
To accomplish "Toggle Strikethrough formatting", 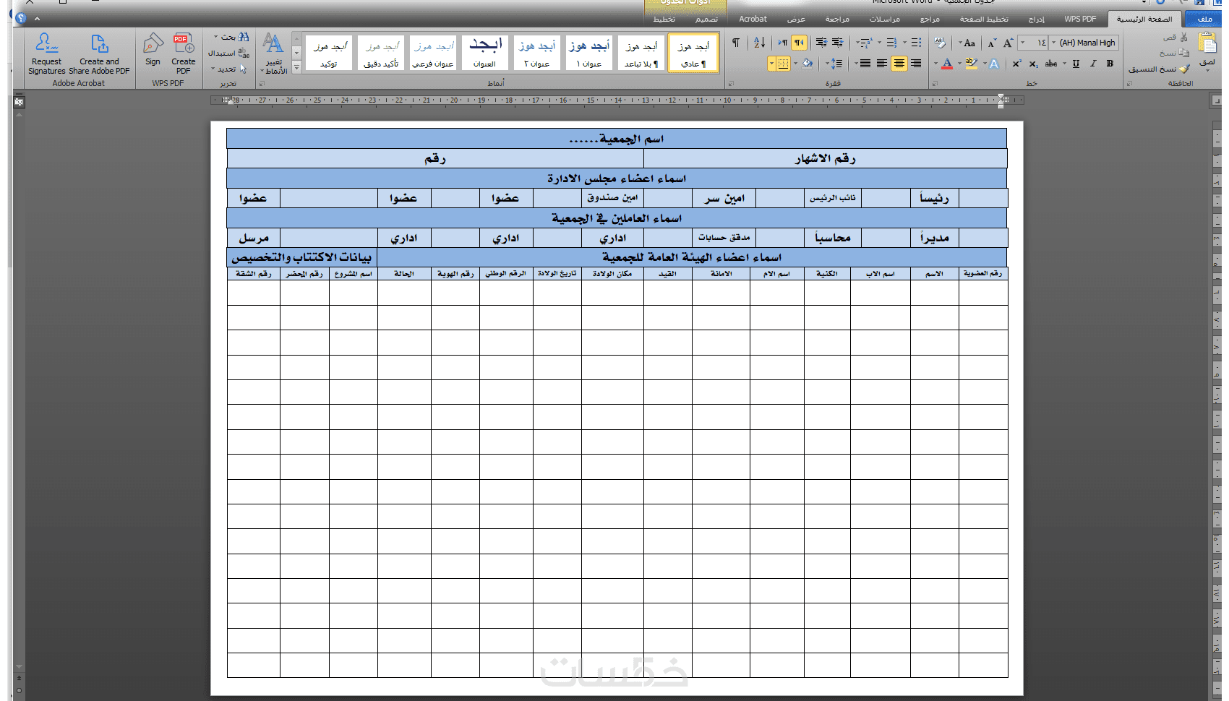I will [x=1050, y=64].
